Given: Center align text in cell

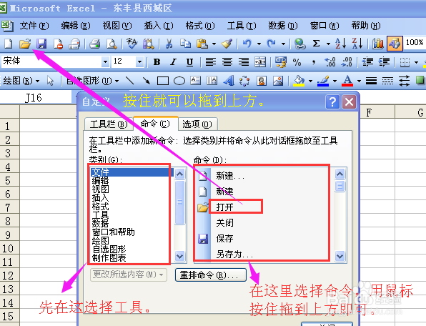Looking at the screenshot, I should (x=227, y=62).
